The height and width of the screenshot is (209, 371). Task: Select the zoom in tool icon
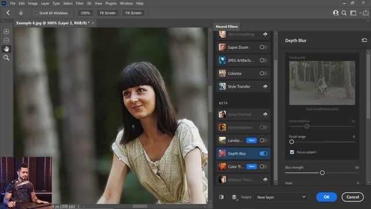[x=6, y=31]
